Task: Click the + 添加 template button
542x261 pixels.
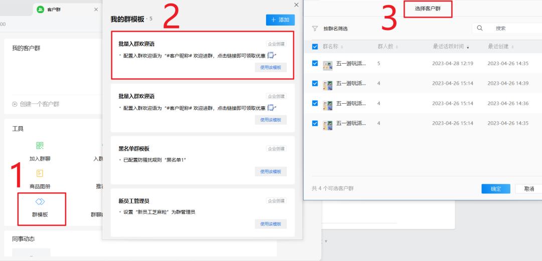Action: (281, 20)
